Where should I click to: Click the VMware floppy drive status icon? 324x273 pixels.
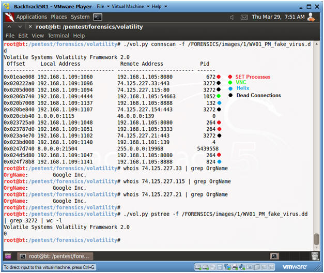click(x=220, y=267)
